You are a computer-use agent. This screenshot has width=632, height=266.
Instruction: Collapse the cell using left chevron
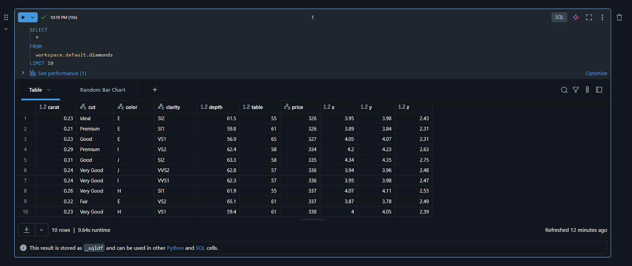pos(6,29)
